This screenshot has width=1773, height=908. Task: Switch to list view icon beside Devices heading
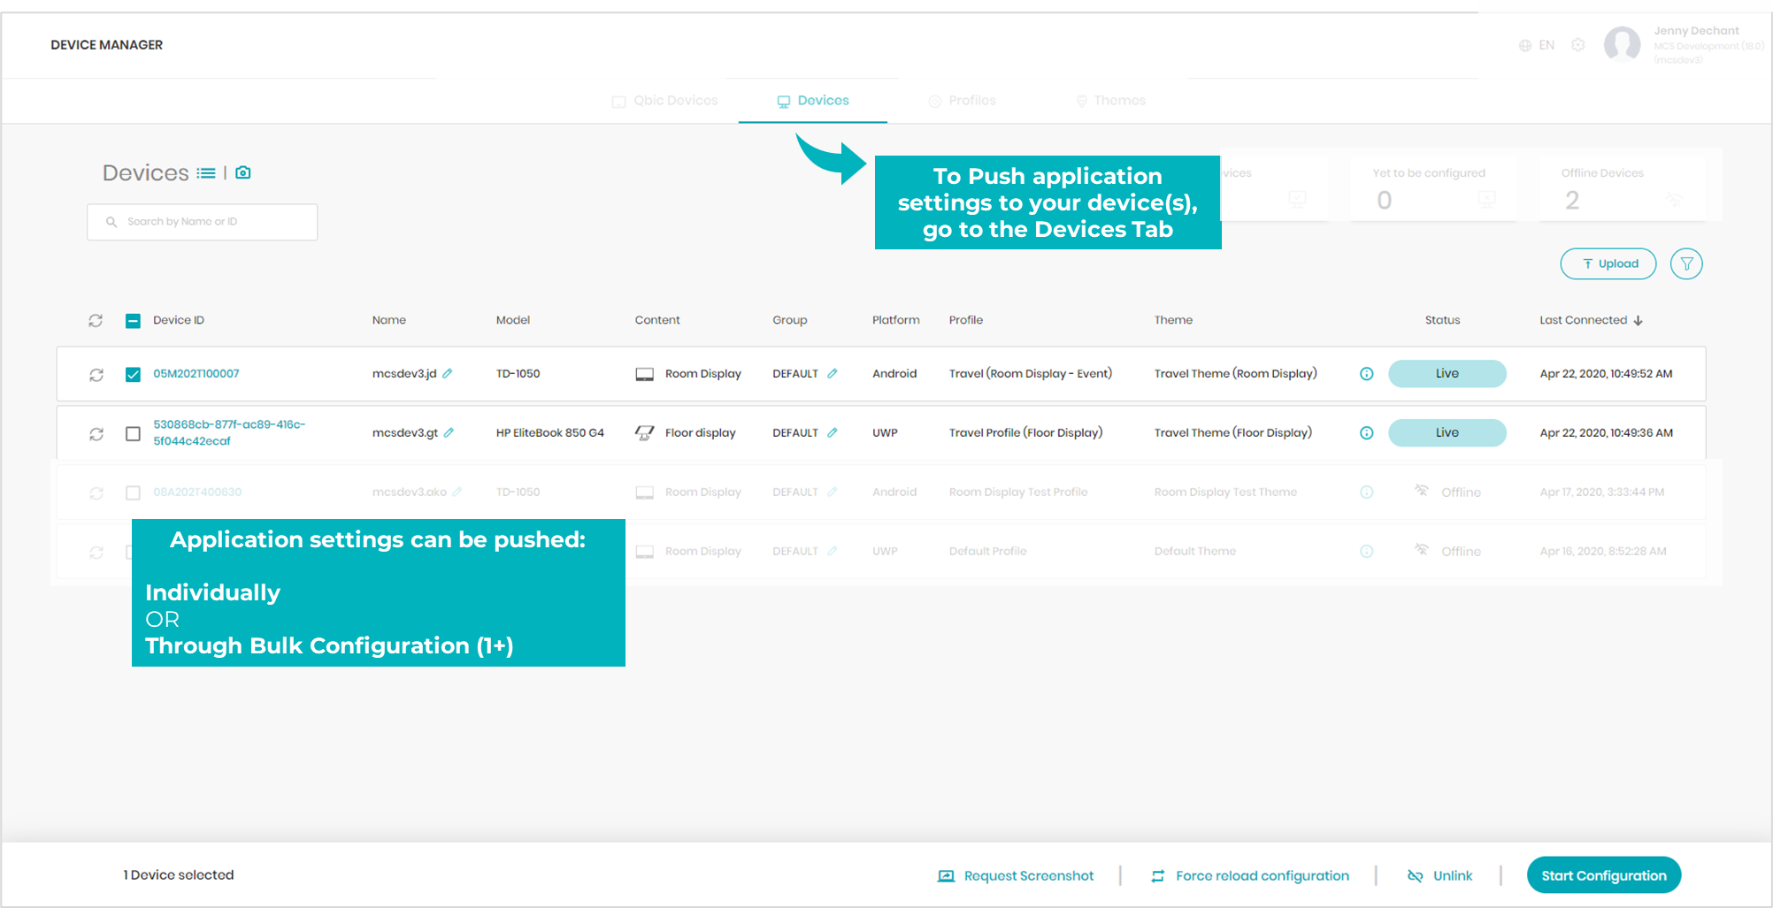[206, 173]
